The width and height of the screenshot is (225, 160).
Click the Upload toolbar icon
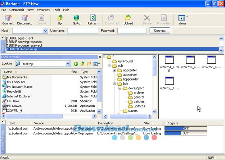click(128, 19)
